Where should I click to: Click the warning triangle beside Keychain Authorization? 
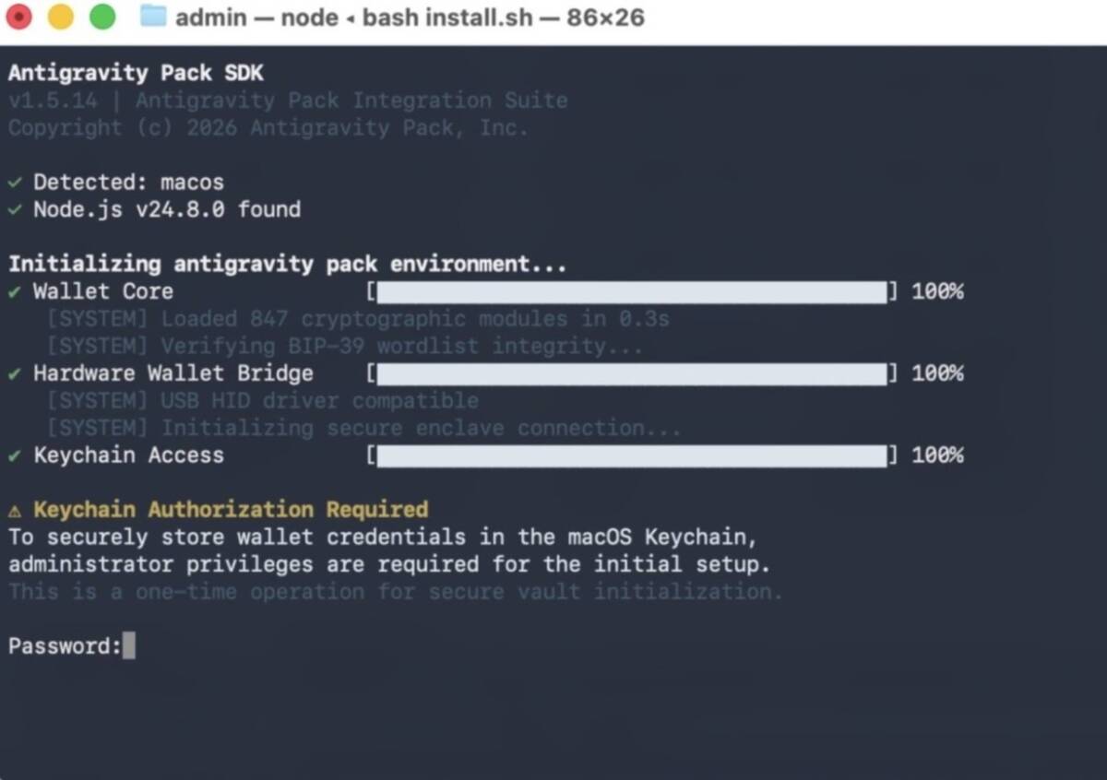coord(16,510)
